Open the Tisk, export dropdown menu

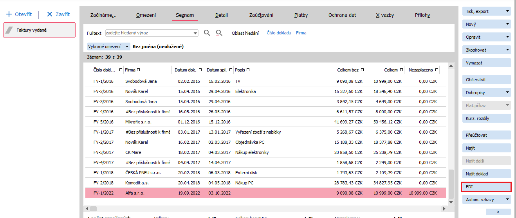(508, 11)
